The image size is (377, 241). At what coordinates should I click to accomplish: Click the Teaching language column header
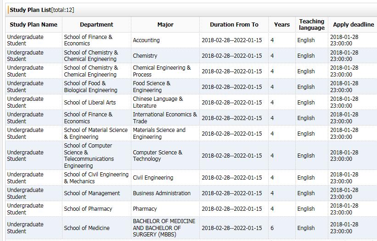pos(312,25)
